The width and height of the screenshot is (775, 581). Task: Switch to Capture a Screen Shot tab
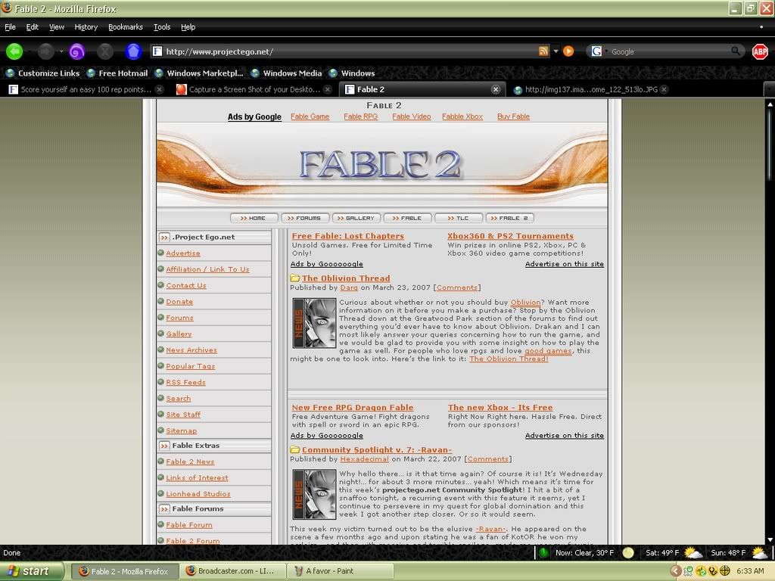click(x=254, y=89)
